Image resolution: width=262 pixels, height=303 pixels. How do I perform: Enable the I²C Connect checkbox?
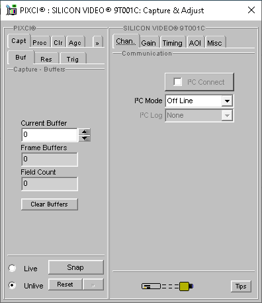point(178,82)
